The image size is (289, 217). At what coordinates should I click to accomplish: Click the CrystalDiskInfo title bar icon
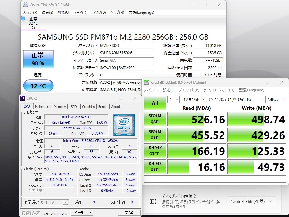pyautogui.click(x=25, y=5)
